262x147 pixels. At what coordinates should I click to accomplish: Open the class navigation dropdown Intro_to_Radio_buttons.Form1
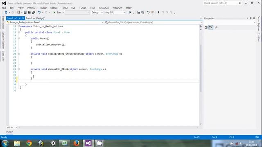pos(55,22)
